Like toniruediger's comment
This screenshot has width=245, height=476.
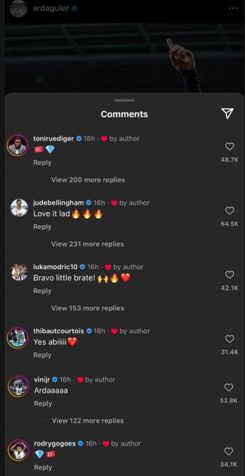click(x=230, y=146)
